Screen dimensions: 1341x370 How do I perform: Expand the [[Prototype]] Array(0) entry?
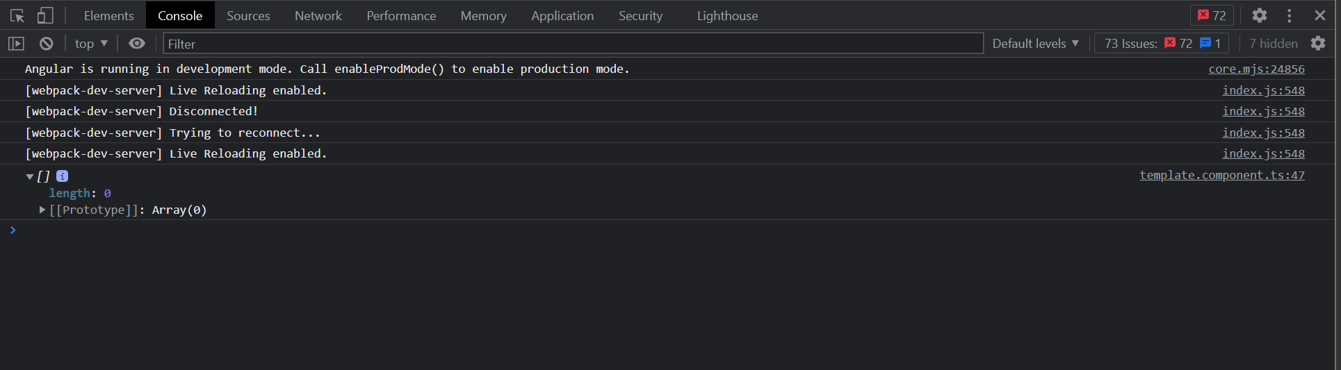pos(42,210)
